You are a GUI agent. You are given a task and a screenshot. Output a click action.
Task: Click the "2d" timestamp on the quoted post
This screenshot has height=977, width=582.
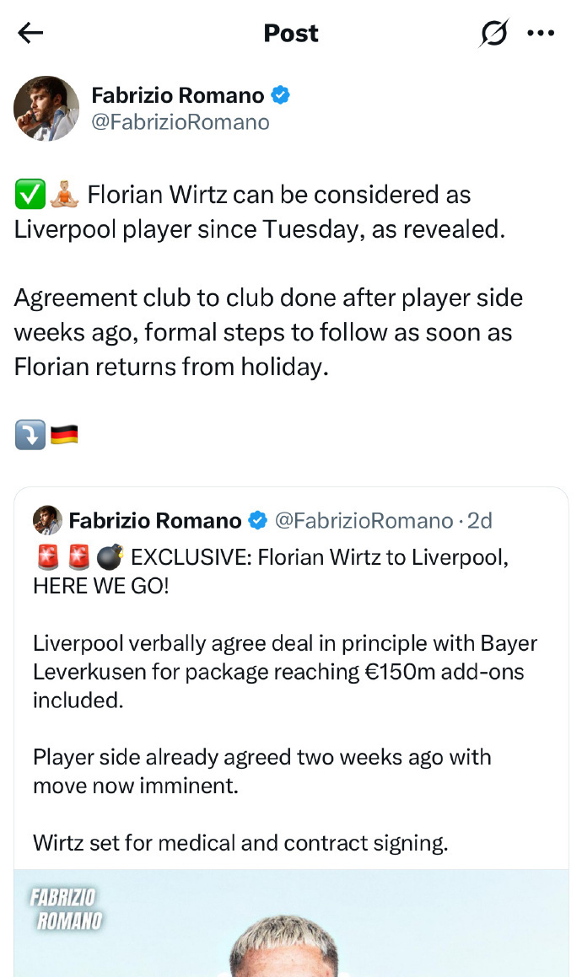coord(480,521)
